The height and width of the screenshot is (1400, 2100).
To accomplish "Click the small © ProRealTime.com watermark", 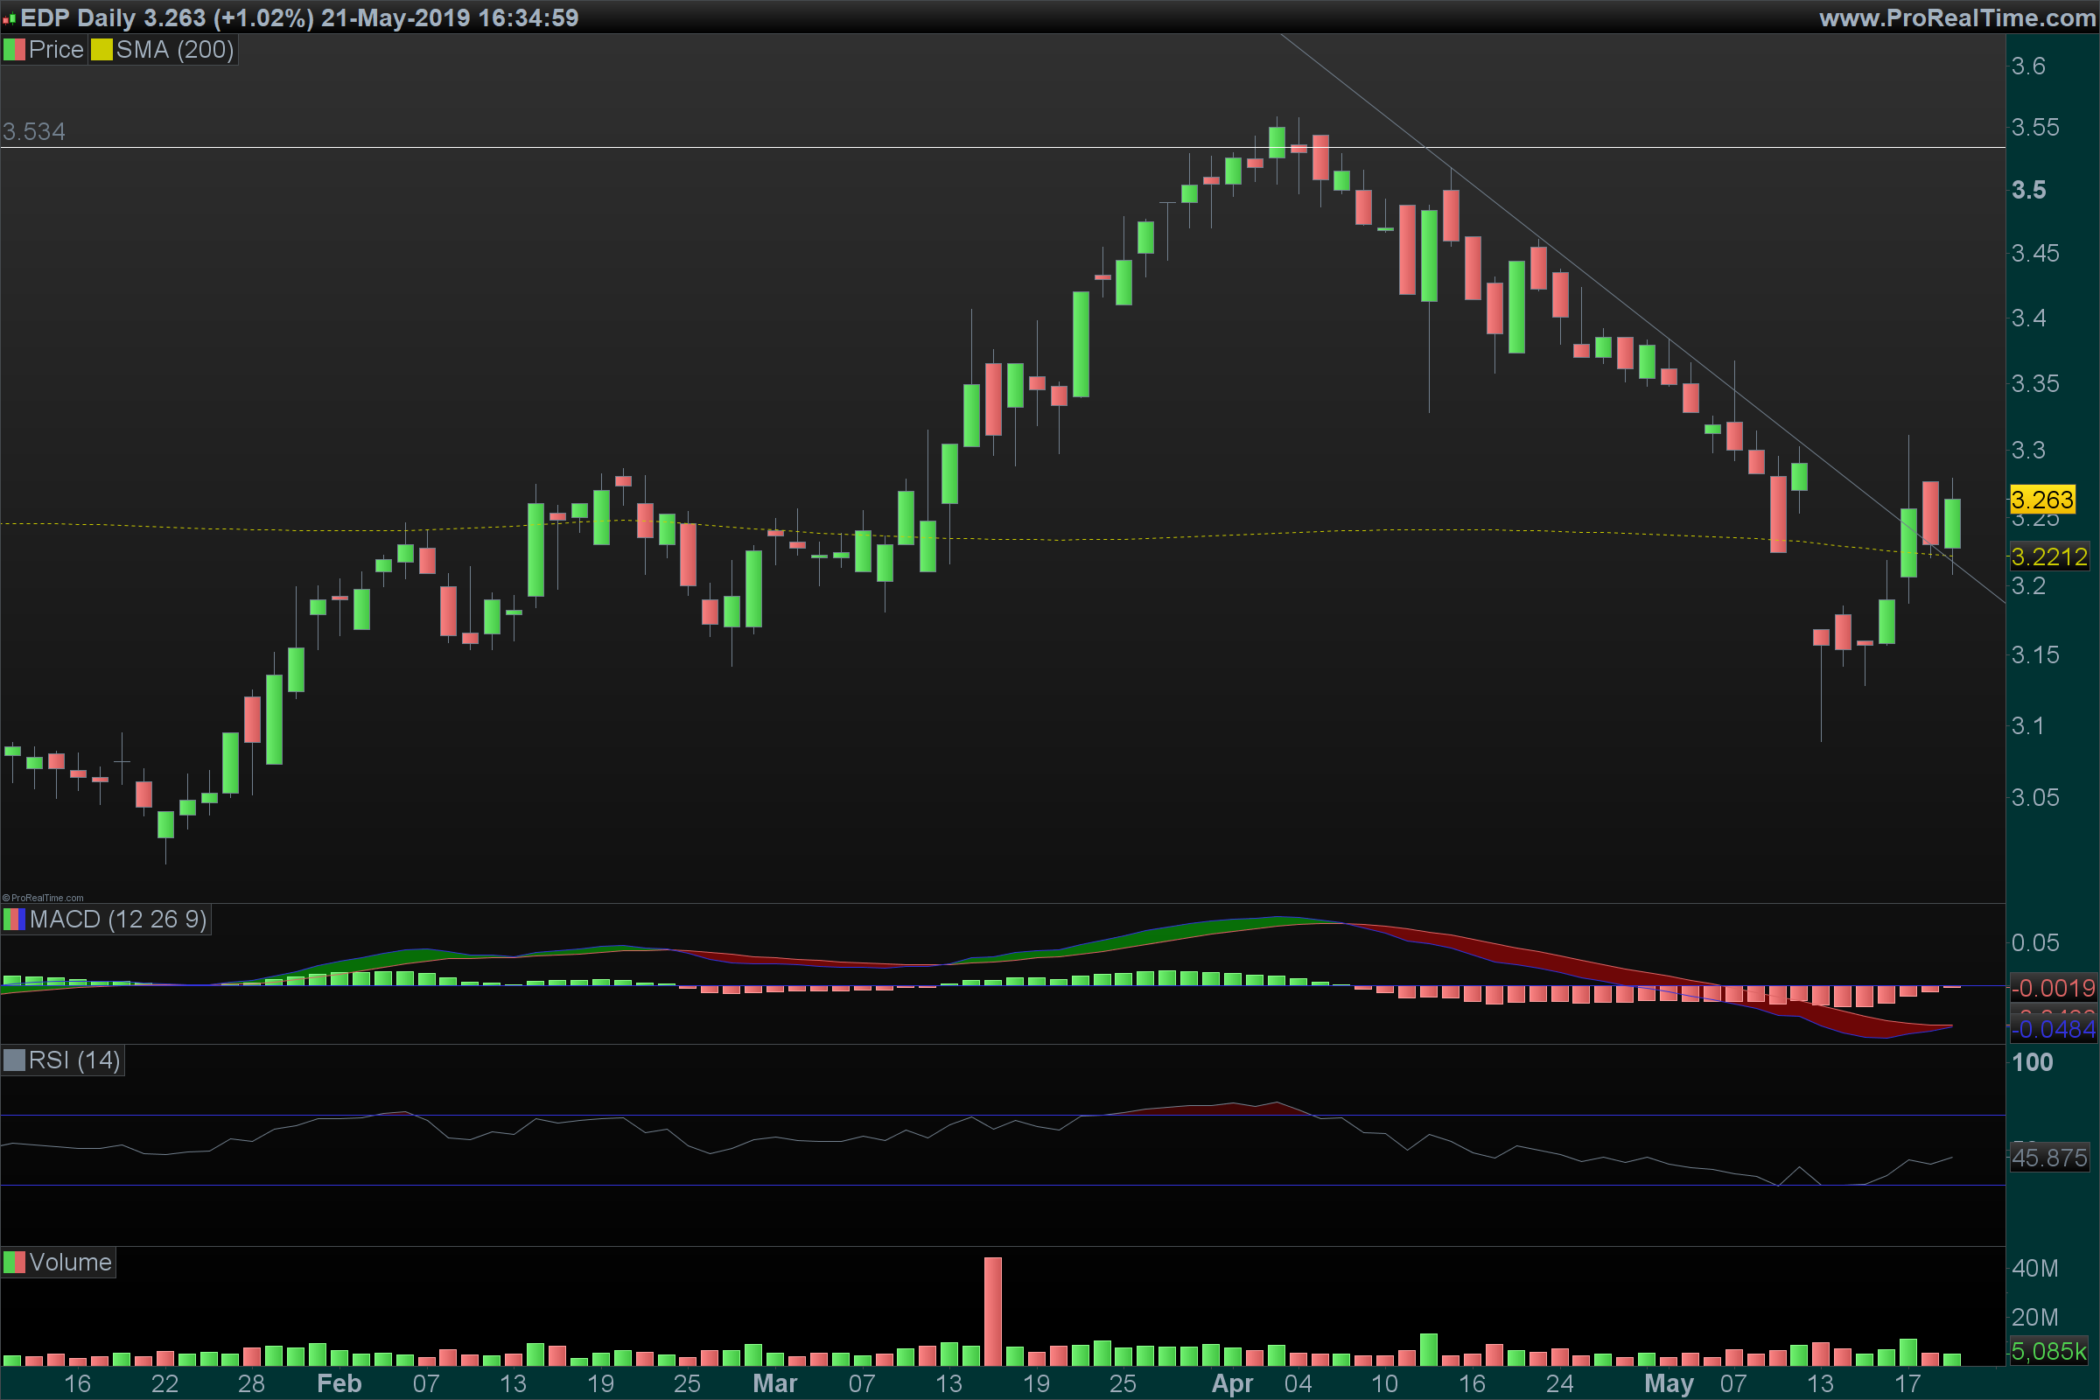I will click(43, 899).
